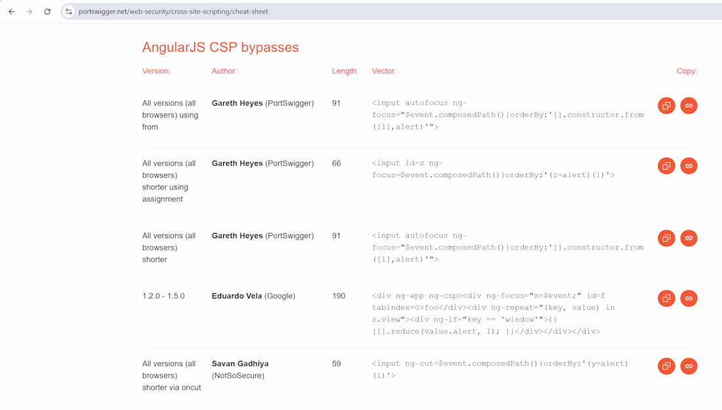Copy link to the shorter assignment vector

[689, 166]
